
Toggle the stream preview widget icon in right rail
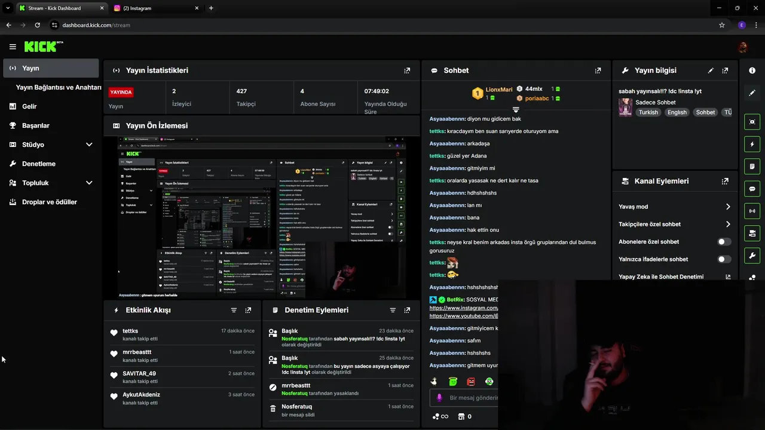tap(752, 122)
